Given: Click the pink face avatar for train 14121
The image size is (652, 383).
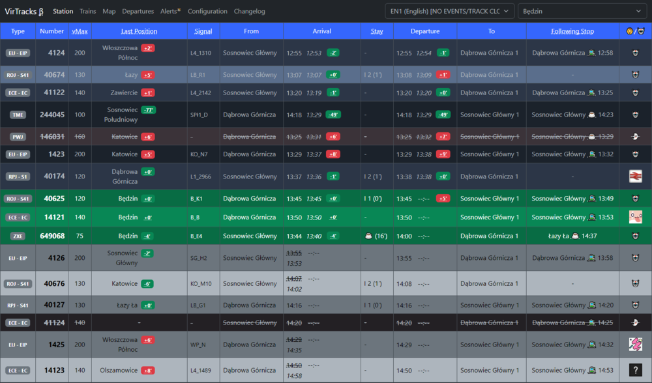Looking at the screenshot, I should coord(635,217).
